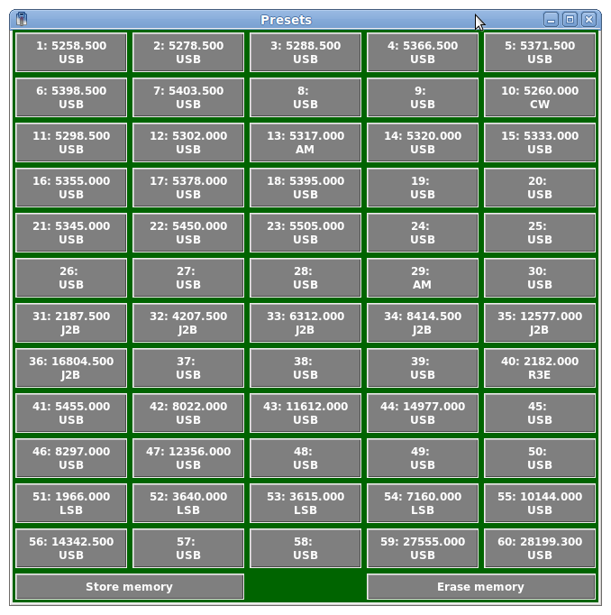Select empty preset slot 57
The height and width of the screenshot is (615, 611).
188,548
